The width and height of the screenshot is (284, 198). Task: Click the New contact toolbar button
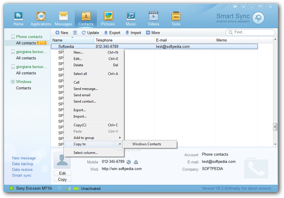click(62, 33)
